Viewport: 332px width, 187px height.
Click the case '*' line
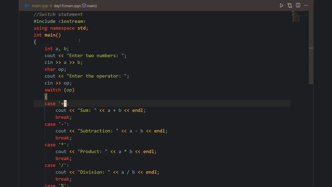(57, 145)
